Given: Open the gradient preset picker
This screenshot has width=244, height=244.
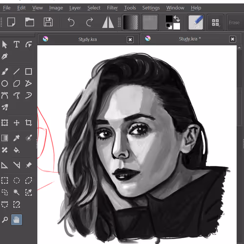Looking at the screenshot, I should pyautogui.click(x=130, y=22).
